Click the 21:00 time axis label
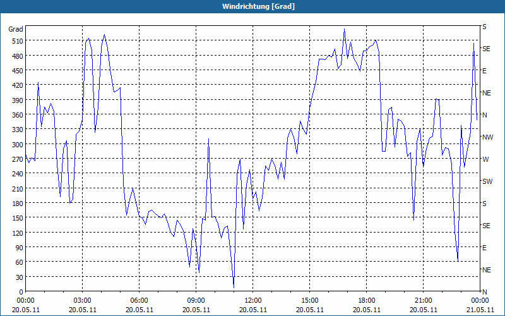The width and height of the screenshot is (505, 316). (423, 301)
